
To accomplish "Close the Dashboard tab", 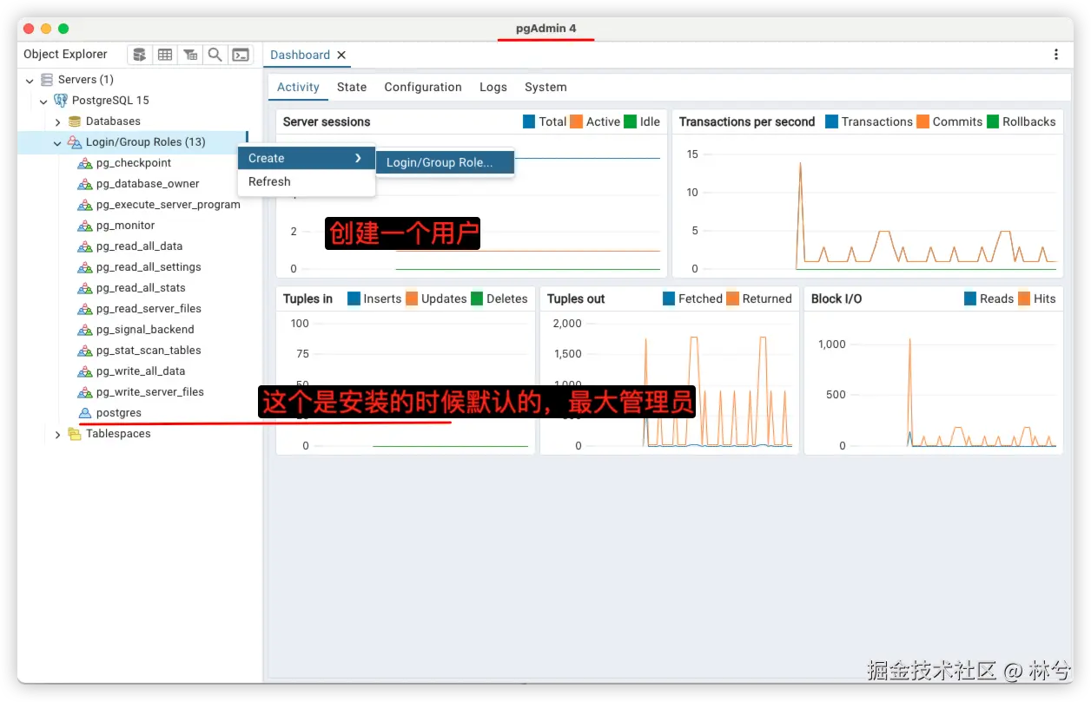I will click(341, 55).
